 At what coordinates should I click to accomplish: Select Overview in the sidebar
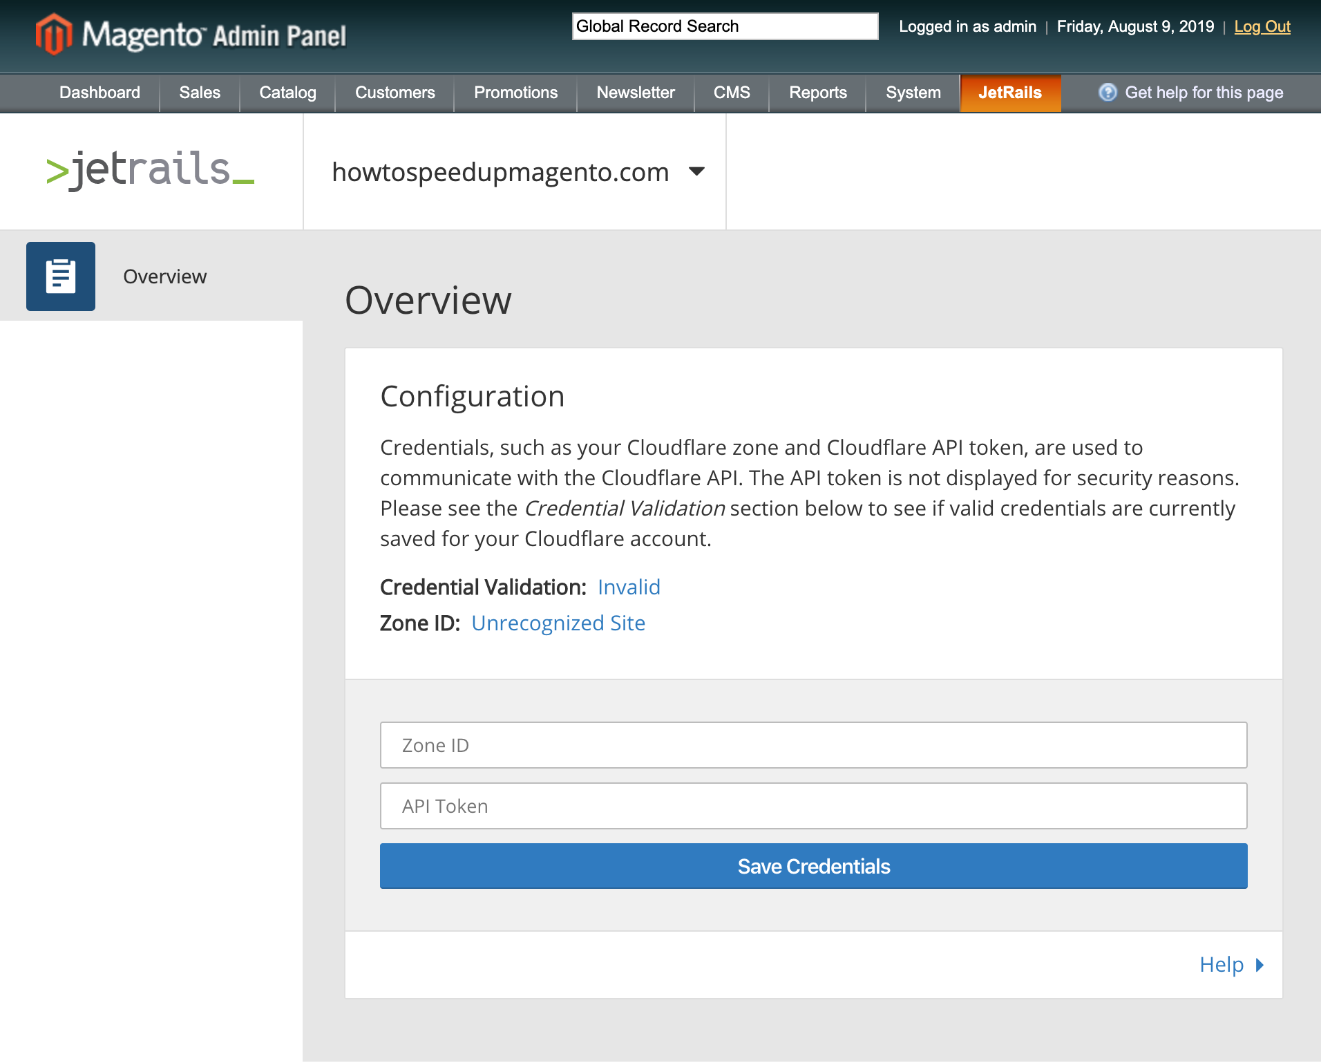pyautogui.click(x=151, y=276)
